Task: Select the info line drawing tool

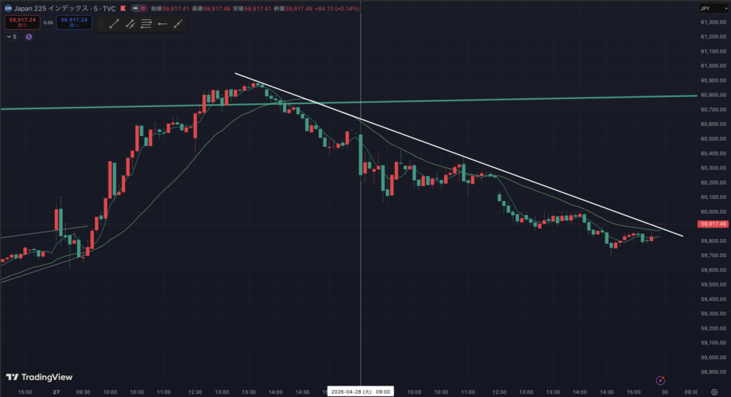Action: [x=130, y=24]
